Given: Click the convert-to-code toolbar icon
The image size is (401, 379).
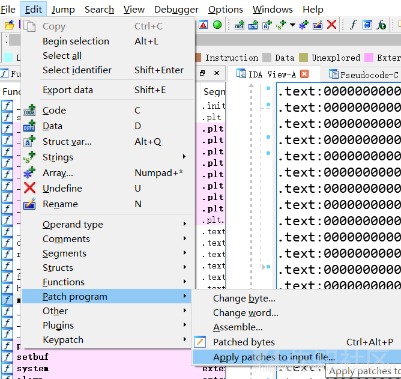Looking at the screenshot, I should (x=240, y=25).
